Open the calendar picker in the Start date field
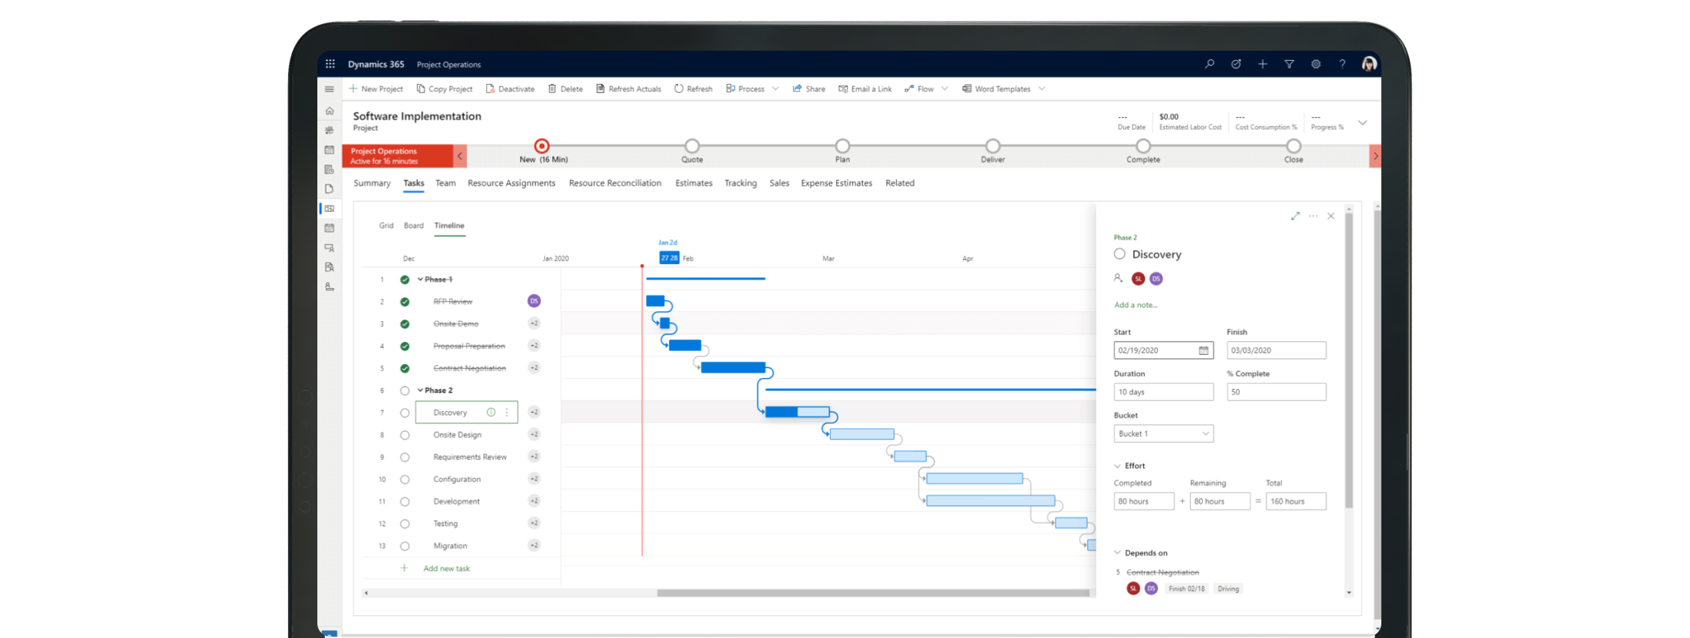1690x638 pixels. (x=1203, y=351)
